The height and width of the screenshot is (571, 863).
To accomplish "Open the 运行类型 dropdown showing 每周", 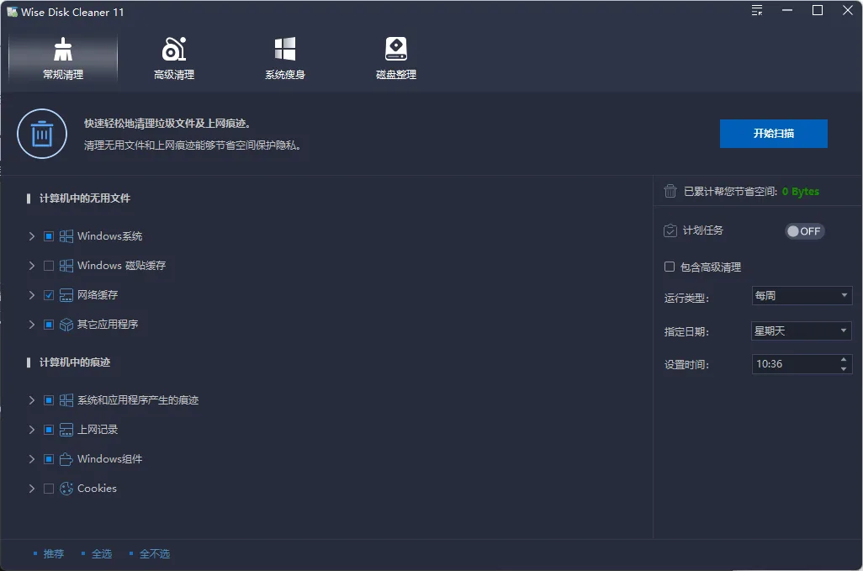I will pyautogui.click(x=802, y=296).
